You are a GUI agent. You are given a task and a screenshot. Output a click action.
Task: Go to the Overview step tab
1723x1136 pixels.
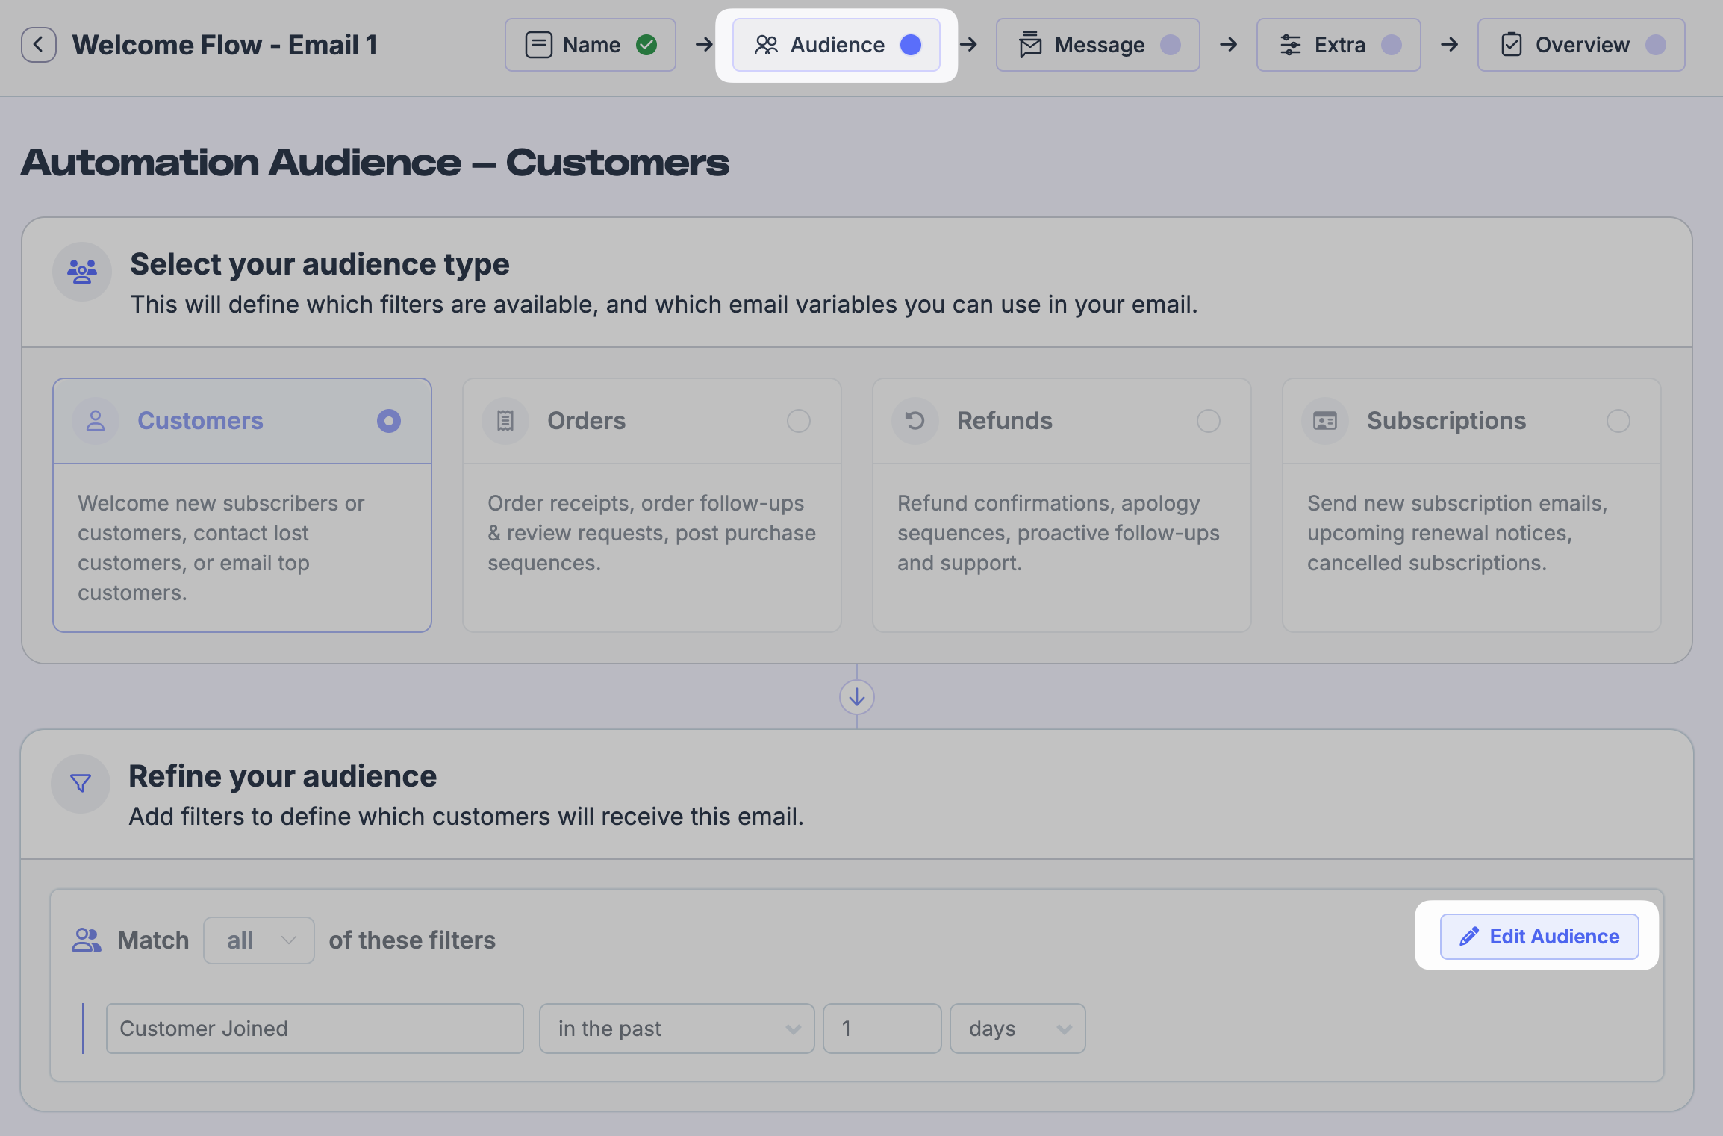click(x=1581, y=45)
